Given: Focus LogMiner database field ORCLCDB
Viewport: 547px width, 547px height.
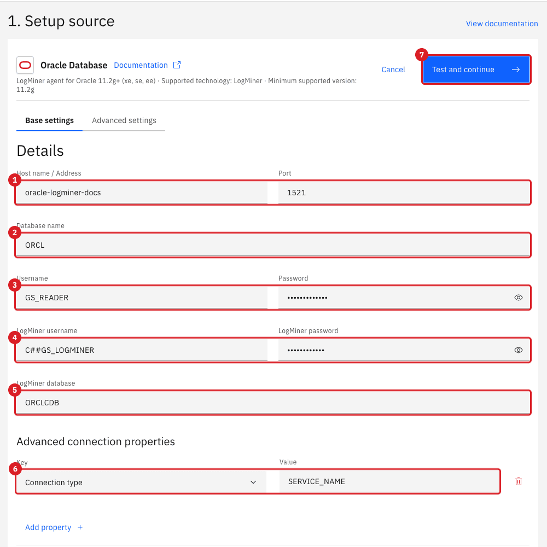Looking at the screenshot, I should 273,403.
